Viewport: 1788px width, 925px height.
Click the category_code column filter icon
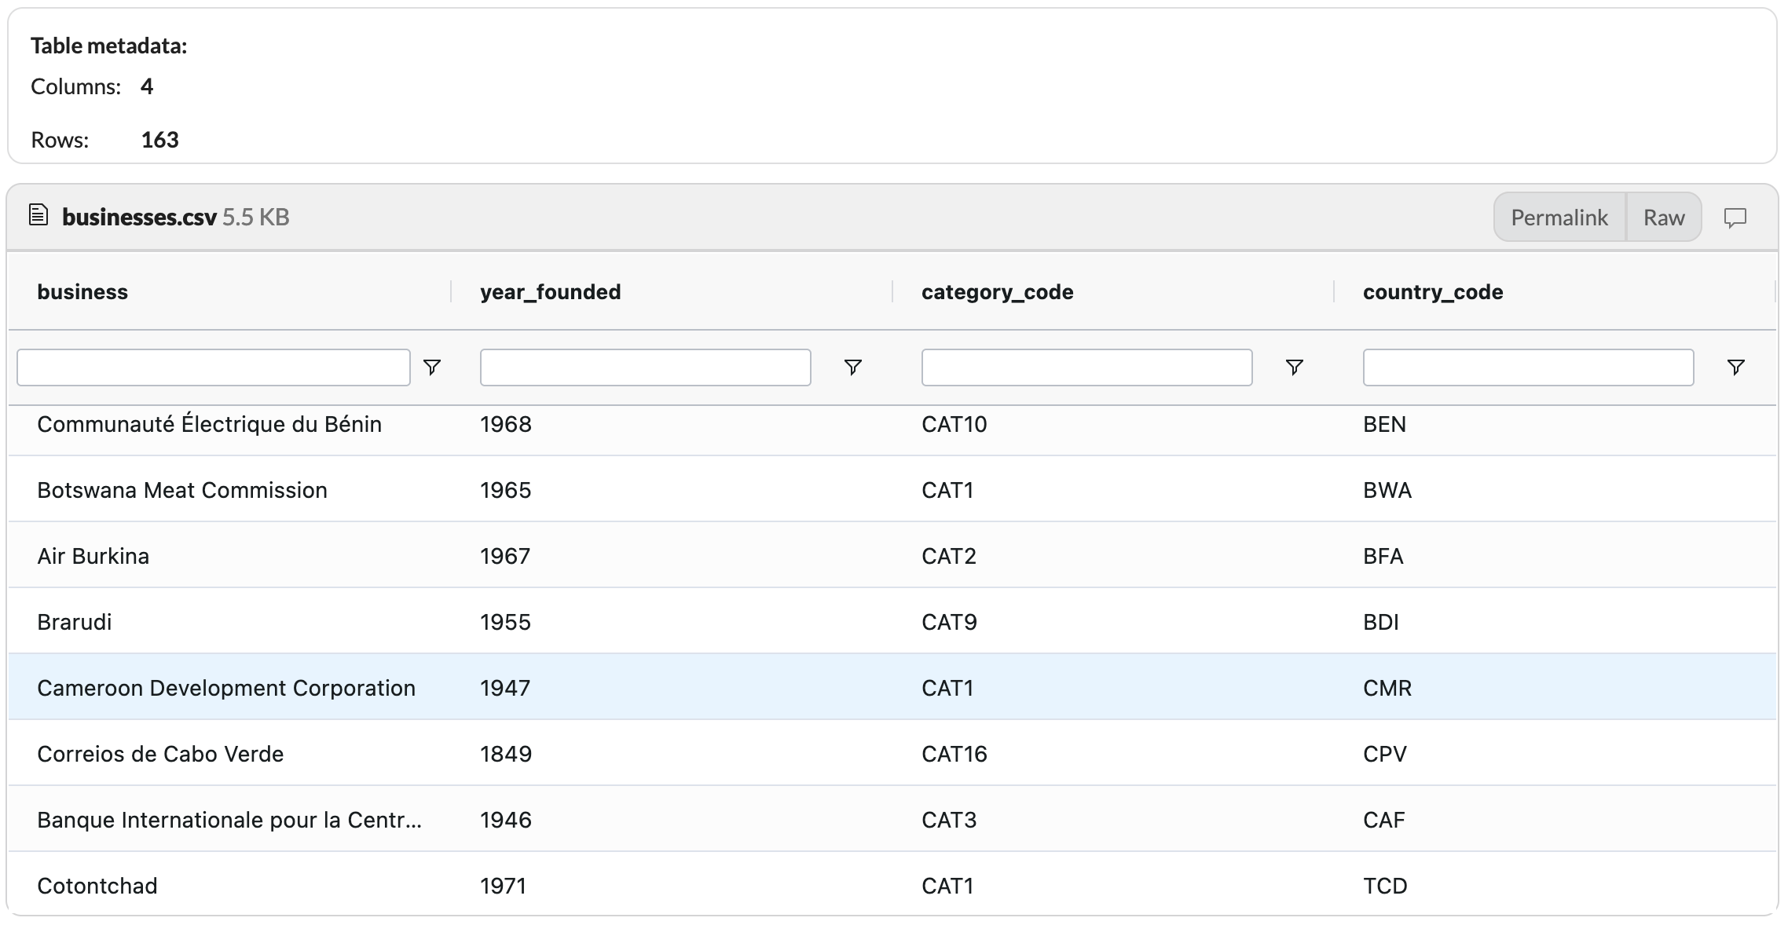coord(1294,367)
